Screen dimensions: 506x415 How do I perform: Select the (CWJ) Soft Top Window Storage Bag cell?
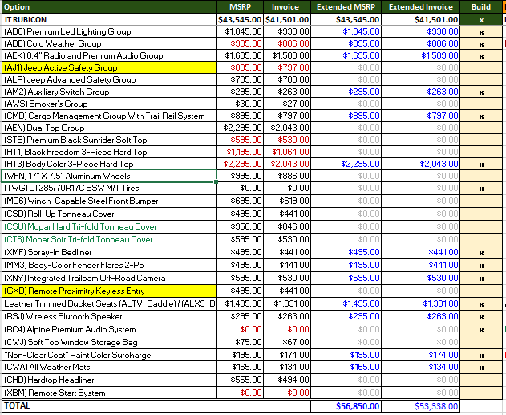coord(109,342)
